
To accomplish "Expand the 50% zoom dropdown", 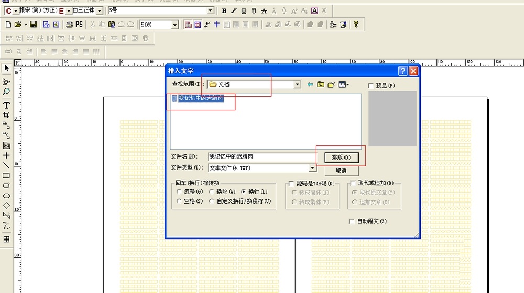I will [x=175, y=25].
